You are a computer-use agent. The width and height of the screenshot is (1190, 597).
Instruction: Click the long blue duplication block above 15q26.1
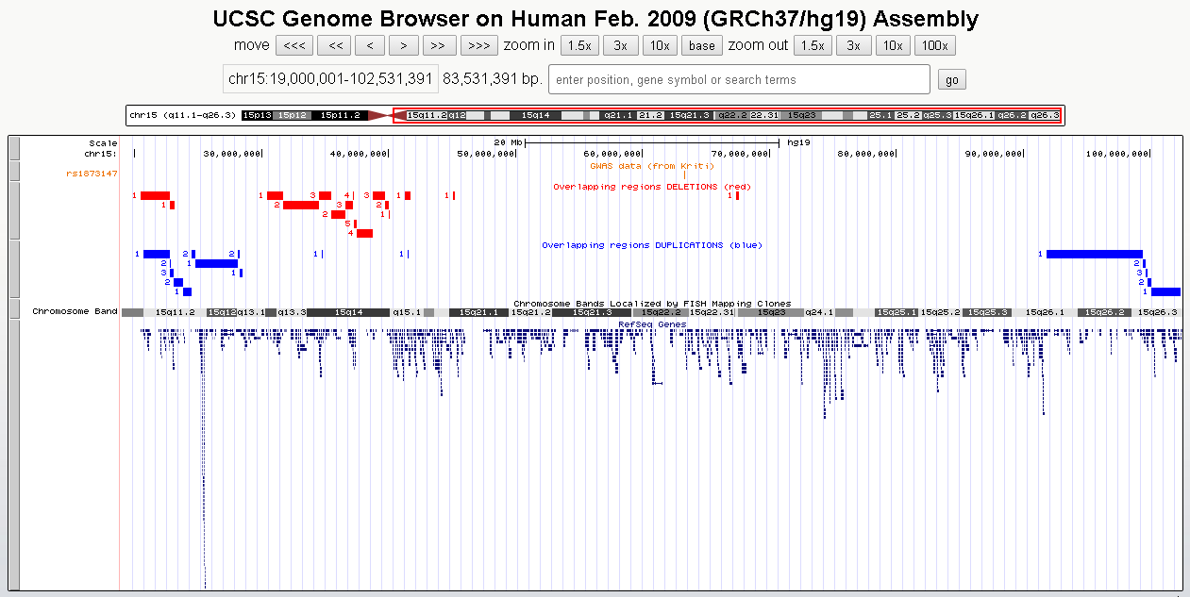[x=1094, y=254]
